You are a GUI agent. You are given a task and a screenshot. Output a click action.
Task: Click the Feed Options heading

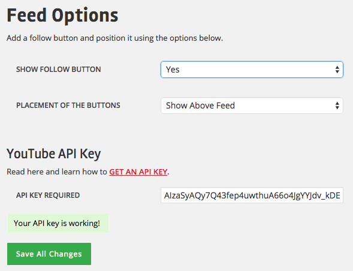[62, 16]
